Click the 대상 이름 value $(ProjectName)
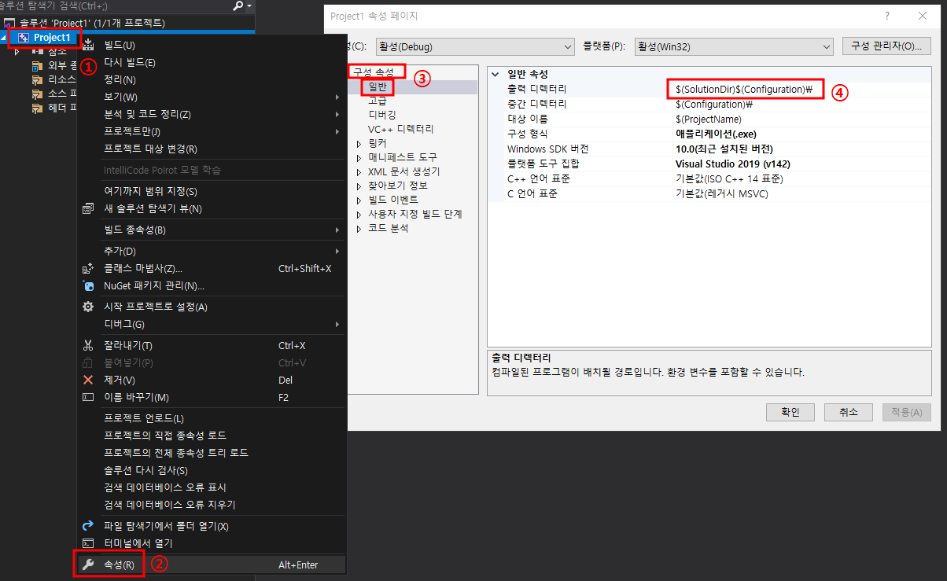The image size is (947, 581). pos(708,119)
